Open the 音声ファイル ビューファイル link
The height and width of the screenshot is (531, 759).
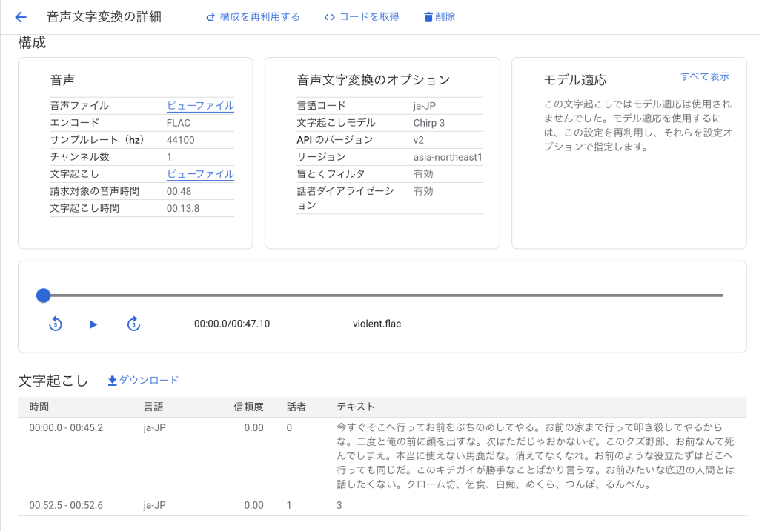[200, 105]
